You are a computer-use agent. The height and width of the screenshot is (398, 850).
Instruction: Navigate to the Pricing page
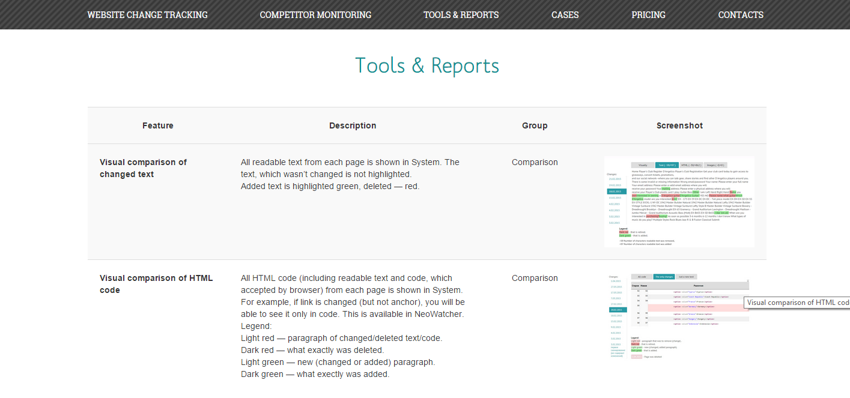click(x=648, y=15)
